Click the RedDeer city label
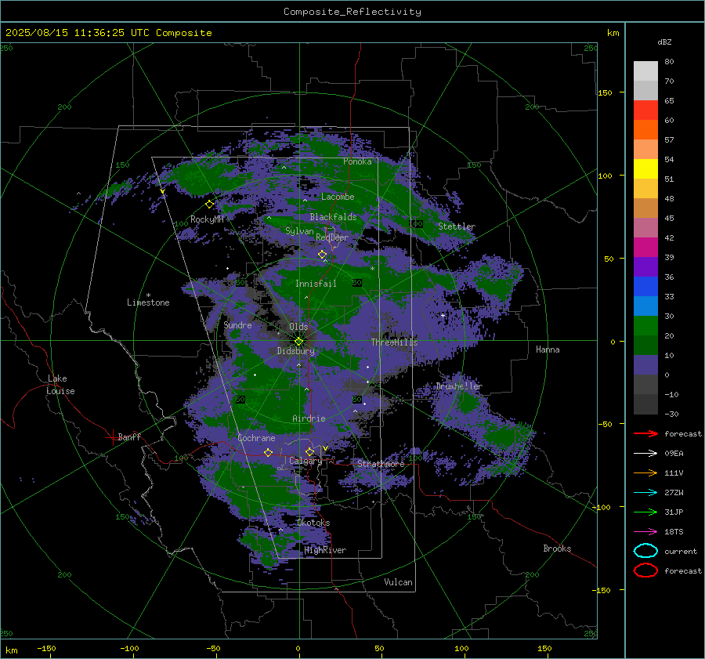This screenshot has width=705, height=659. pos(332,237)
